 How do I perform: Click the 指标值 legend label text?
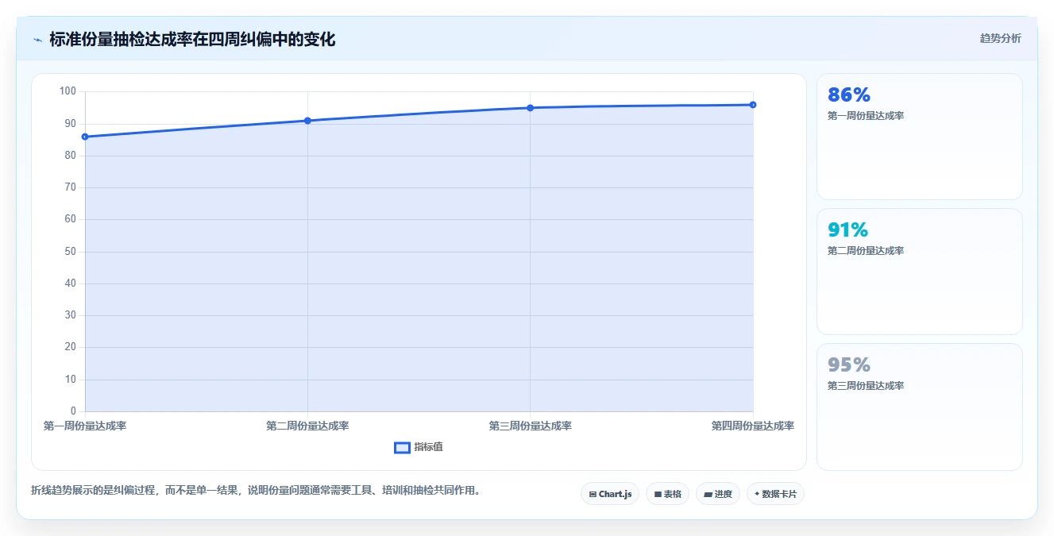428,447
